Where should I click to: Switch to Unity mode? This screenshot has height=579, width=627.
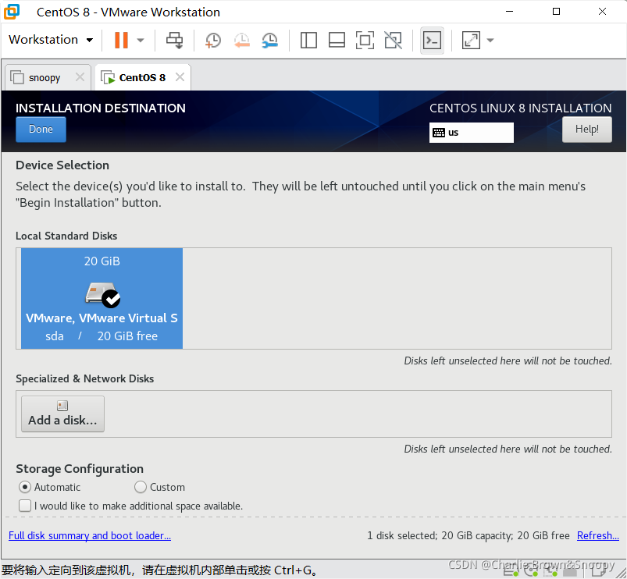[393, 41]
